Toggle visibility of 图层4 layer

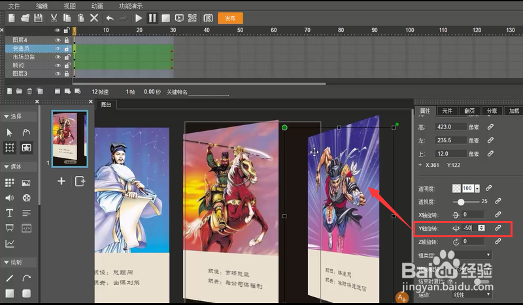tap(58, 40)
